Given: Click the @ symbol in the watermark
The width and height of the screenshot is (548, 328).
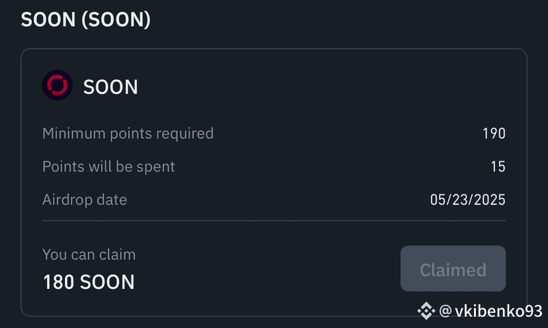Looking at the screenshot, I should [x=446, y=311].
